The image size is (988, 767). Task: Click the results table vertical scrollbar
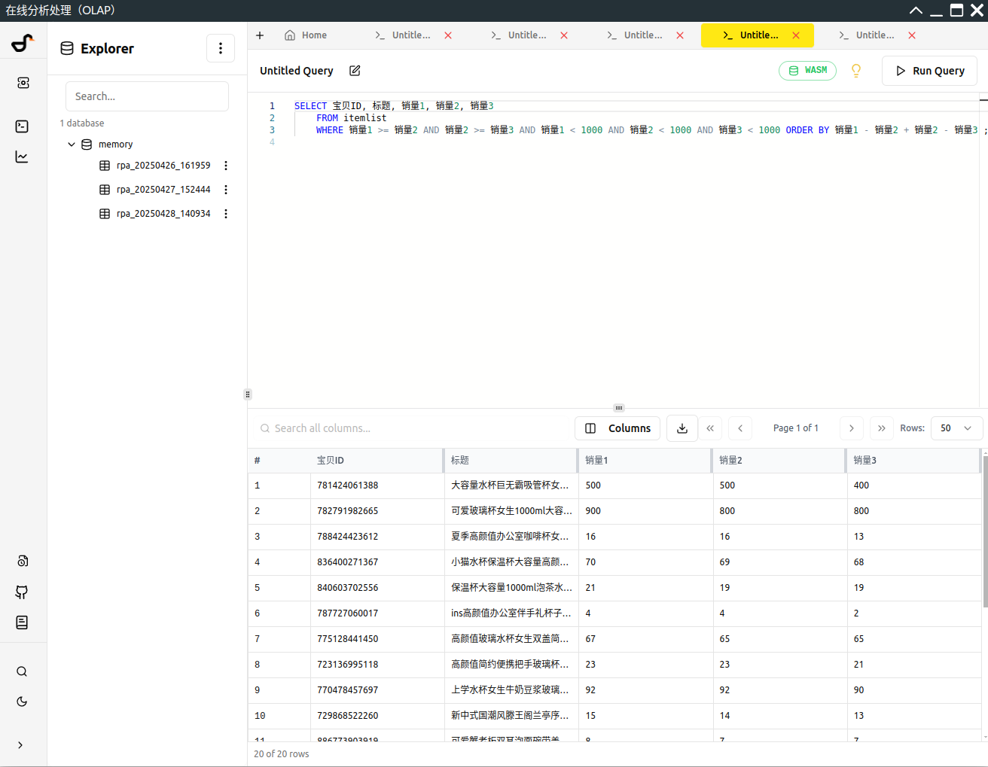click(985, 531)
